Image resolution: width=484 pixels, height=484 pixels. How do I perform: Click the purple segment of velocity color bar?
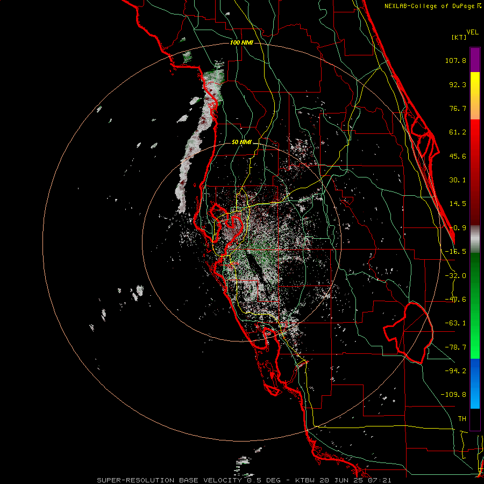coord(475,60)
